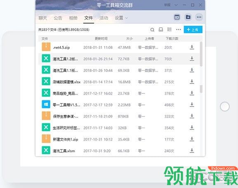Download the 2.23MB Windows installer file
Viewport: 238px width, 188px height.
192,105
